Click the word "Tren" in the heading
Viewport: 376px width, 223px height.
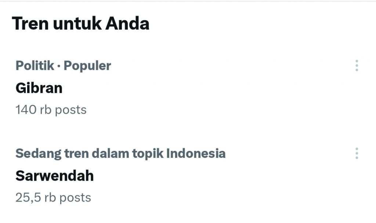pyautogui.click(x=30, y=24)
